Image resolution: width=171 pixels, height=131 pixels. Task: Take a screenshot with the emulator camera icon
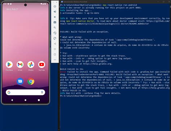point(55,22)
